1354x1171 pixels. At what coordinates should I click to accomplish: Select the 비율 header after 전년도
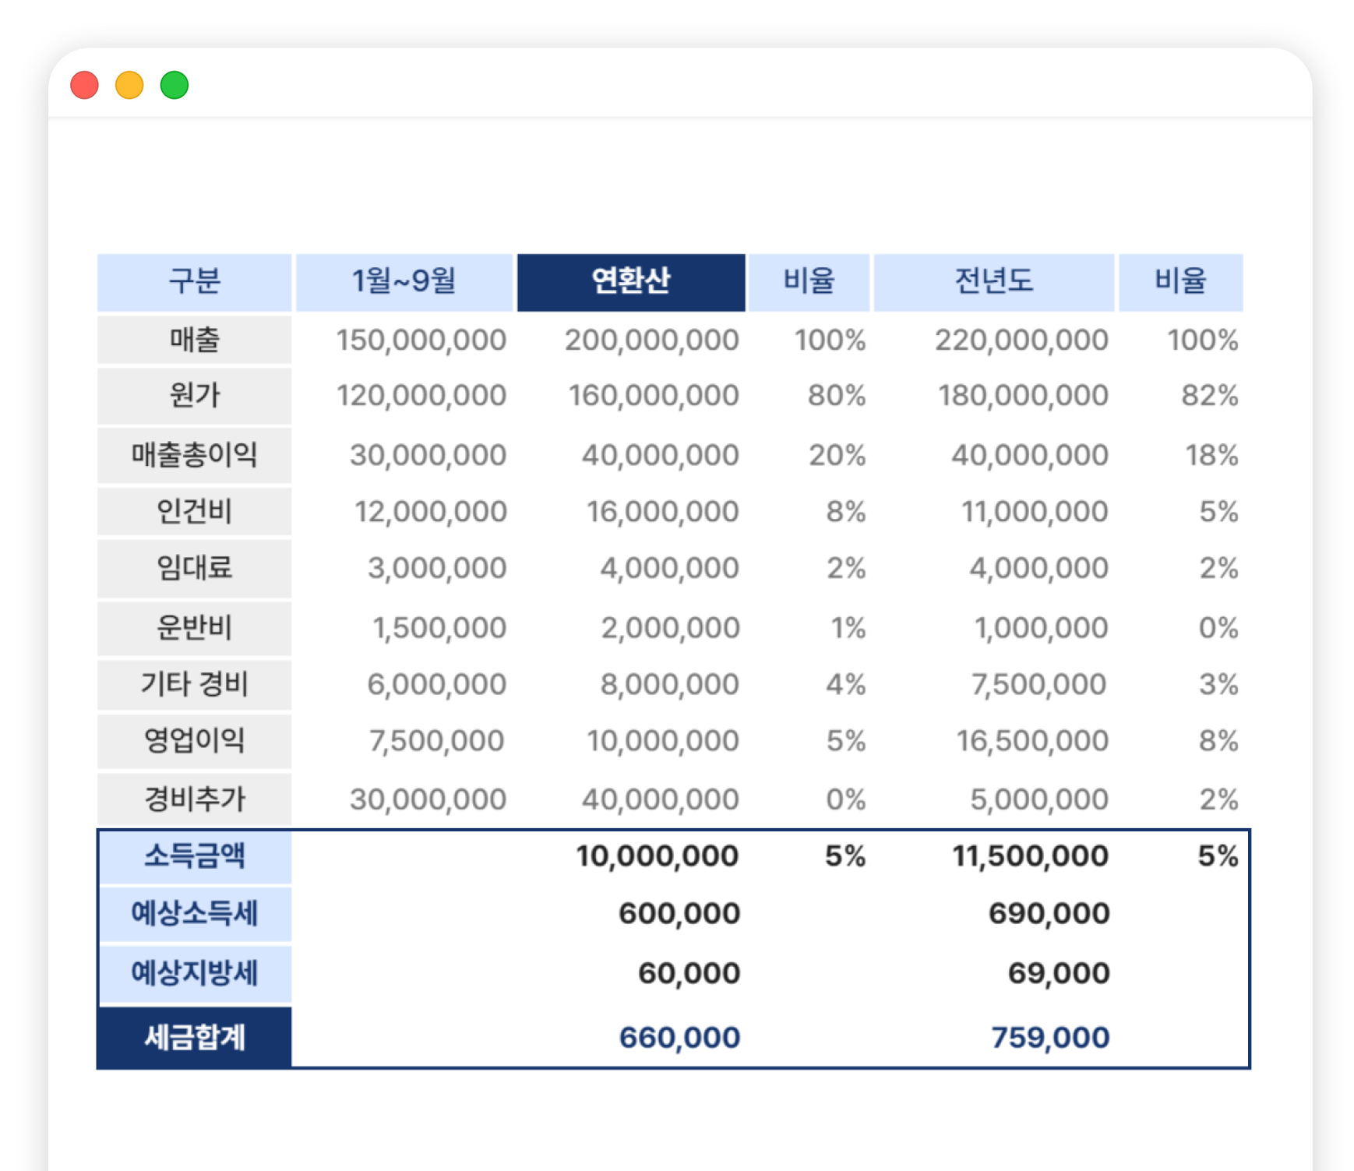[1181, 282]
